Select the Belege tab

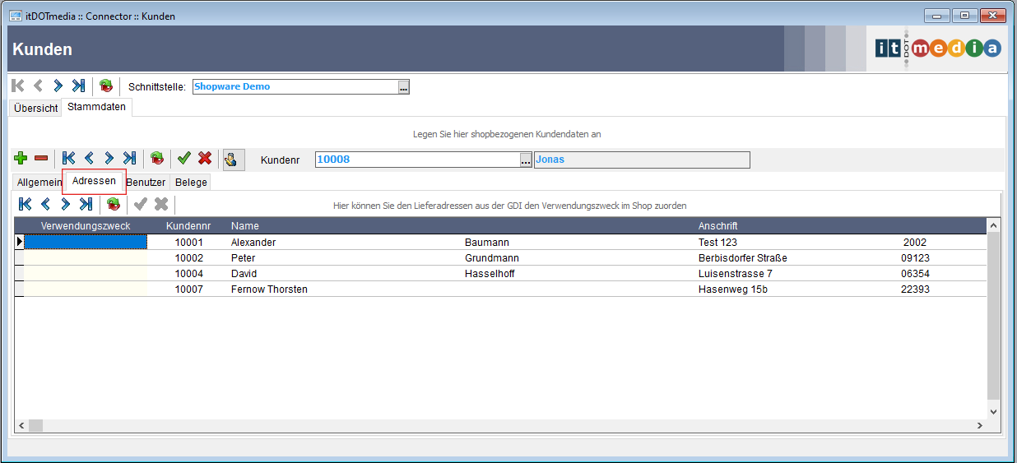191,183
